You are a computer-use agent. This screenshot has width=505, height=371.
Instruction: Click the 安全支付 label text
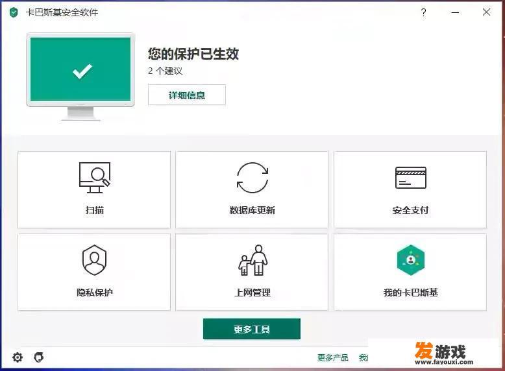(x=411, y=210)
